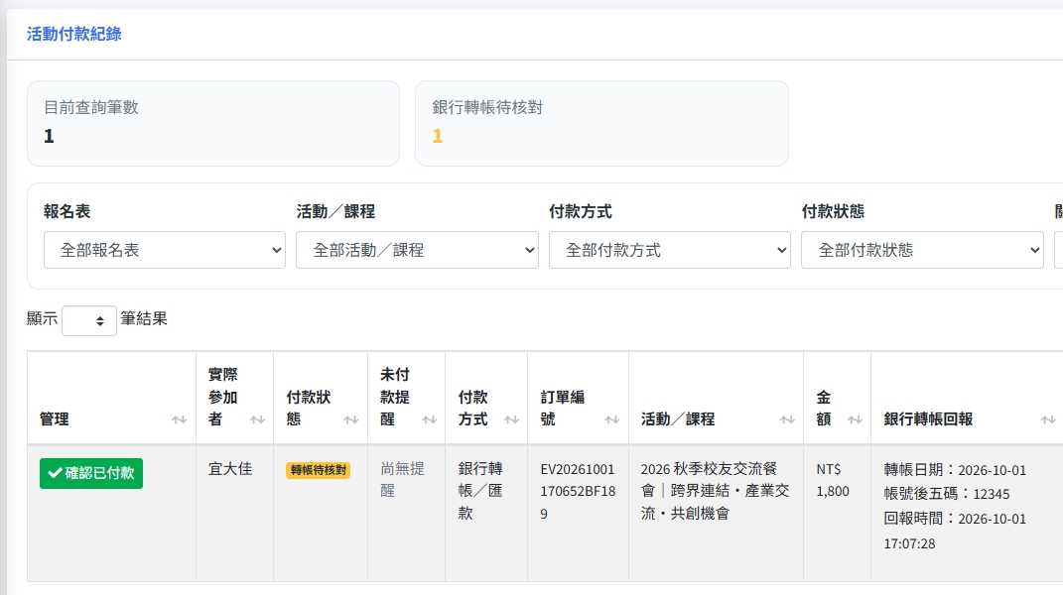This screenshot has width=1063, height=595.
Task: Click the 目前查詢筆數 summary card
Action: pos(212,123)
